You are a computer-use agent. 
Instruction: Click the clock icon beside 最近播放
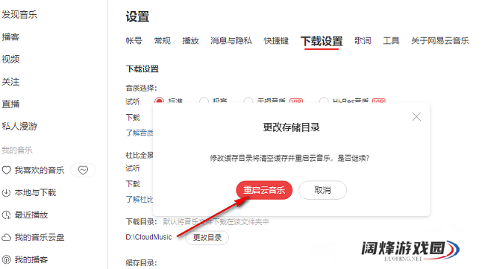point(7,215)
